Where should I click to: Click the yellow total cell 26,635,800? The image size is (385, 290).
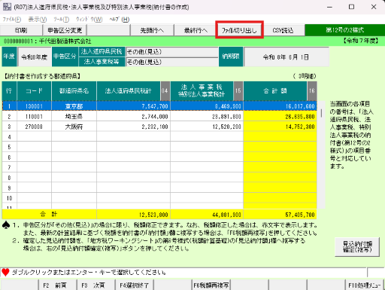coord(280,117)
